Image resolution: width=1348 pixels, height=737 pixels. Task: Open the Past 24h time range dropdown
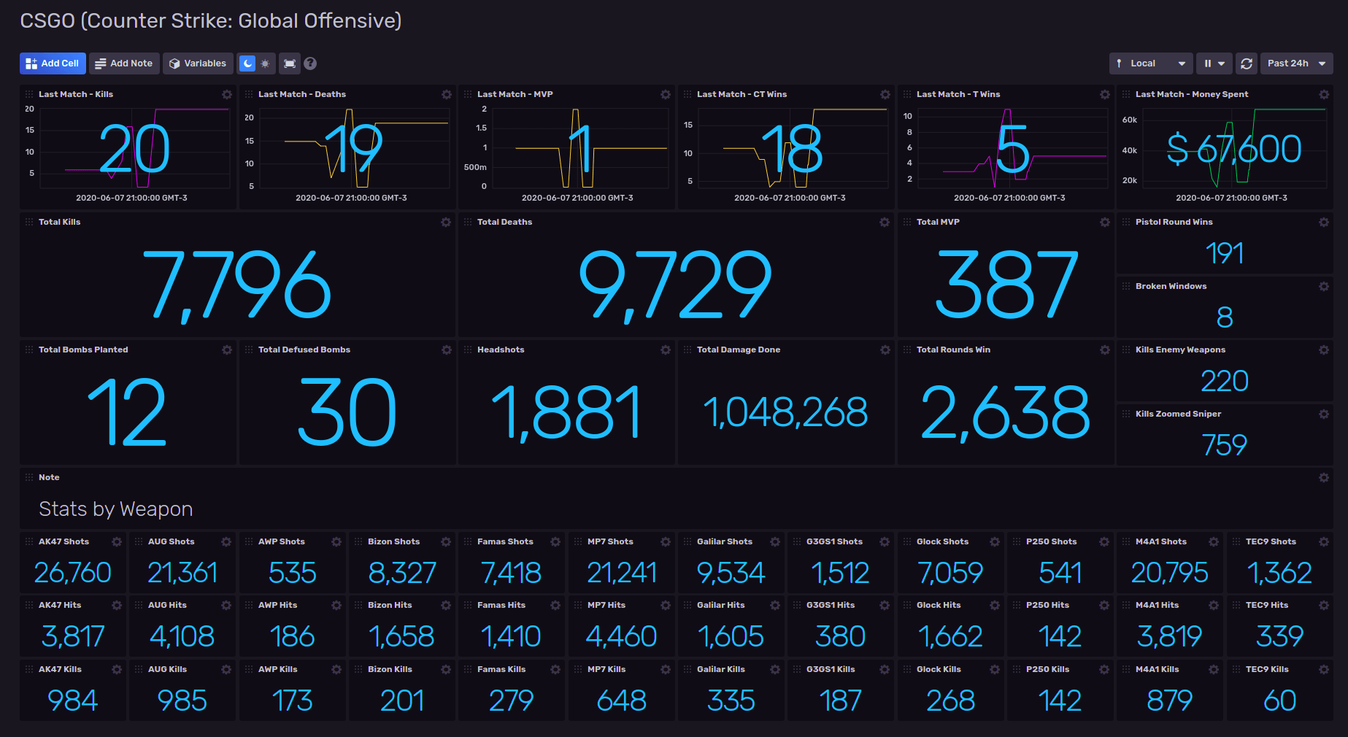tap(1296, 63)
